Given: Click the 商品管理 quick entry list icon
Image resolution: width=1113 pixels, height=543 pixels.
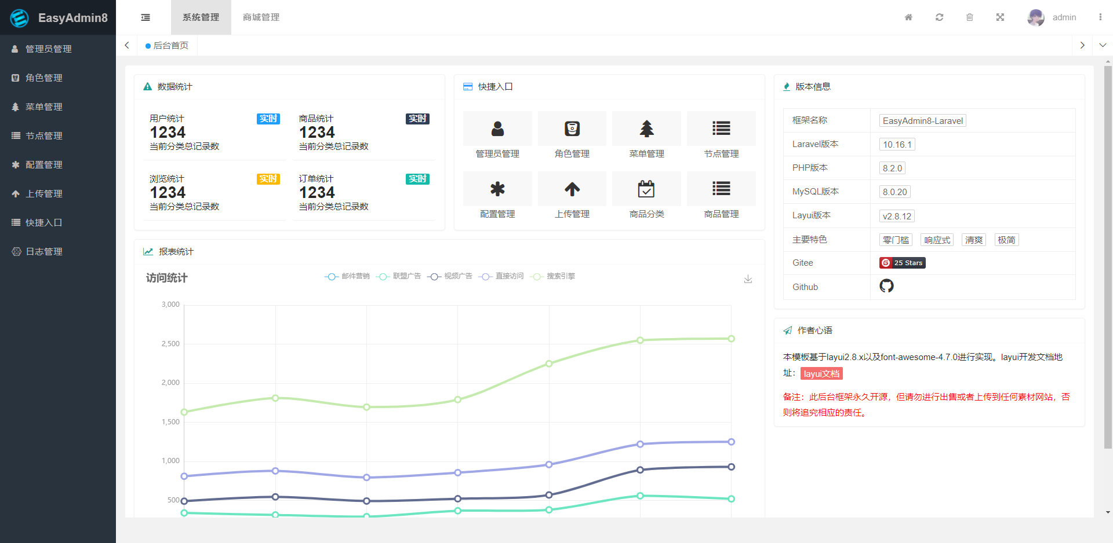Looking at the screenshot, I should tap(721, 189).
